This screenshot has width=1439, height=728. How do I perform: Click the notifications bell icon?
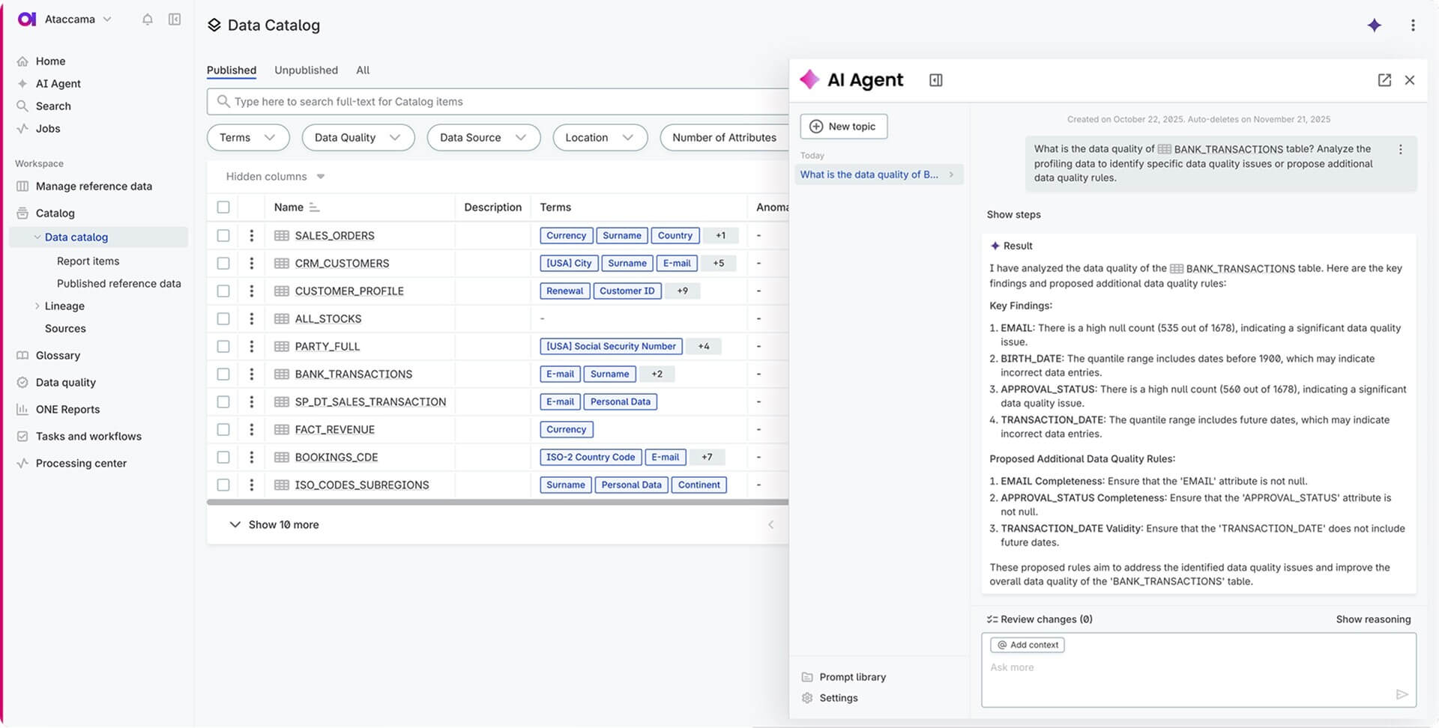pyautogui.click(x=148, y=19)
